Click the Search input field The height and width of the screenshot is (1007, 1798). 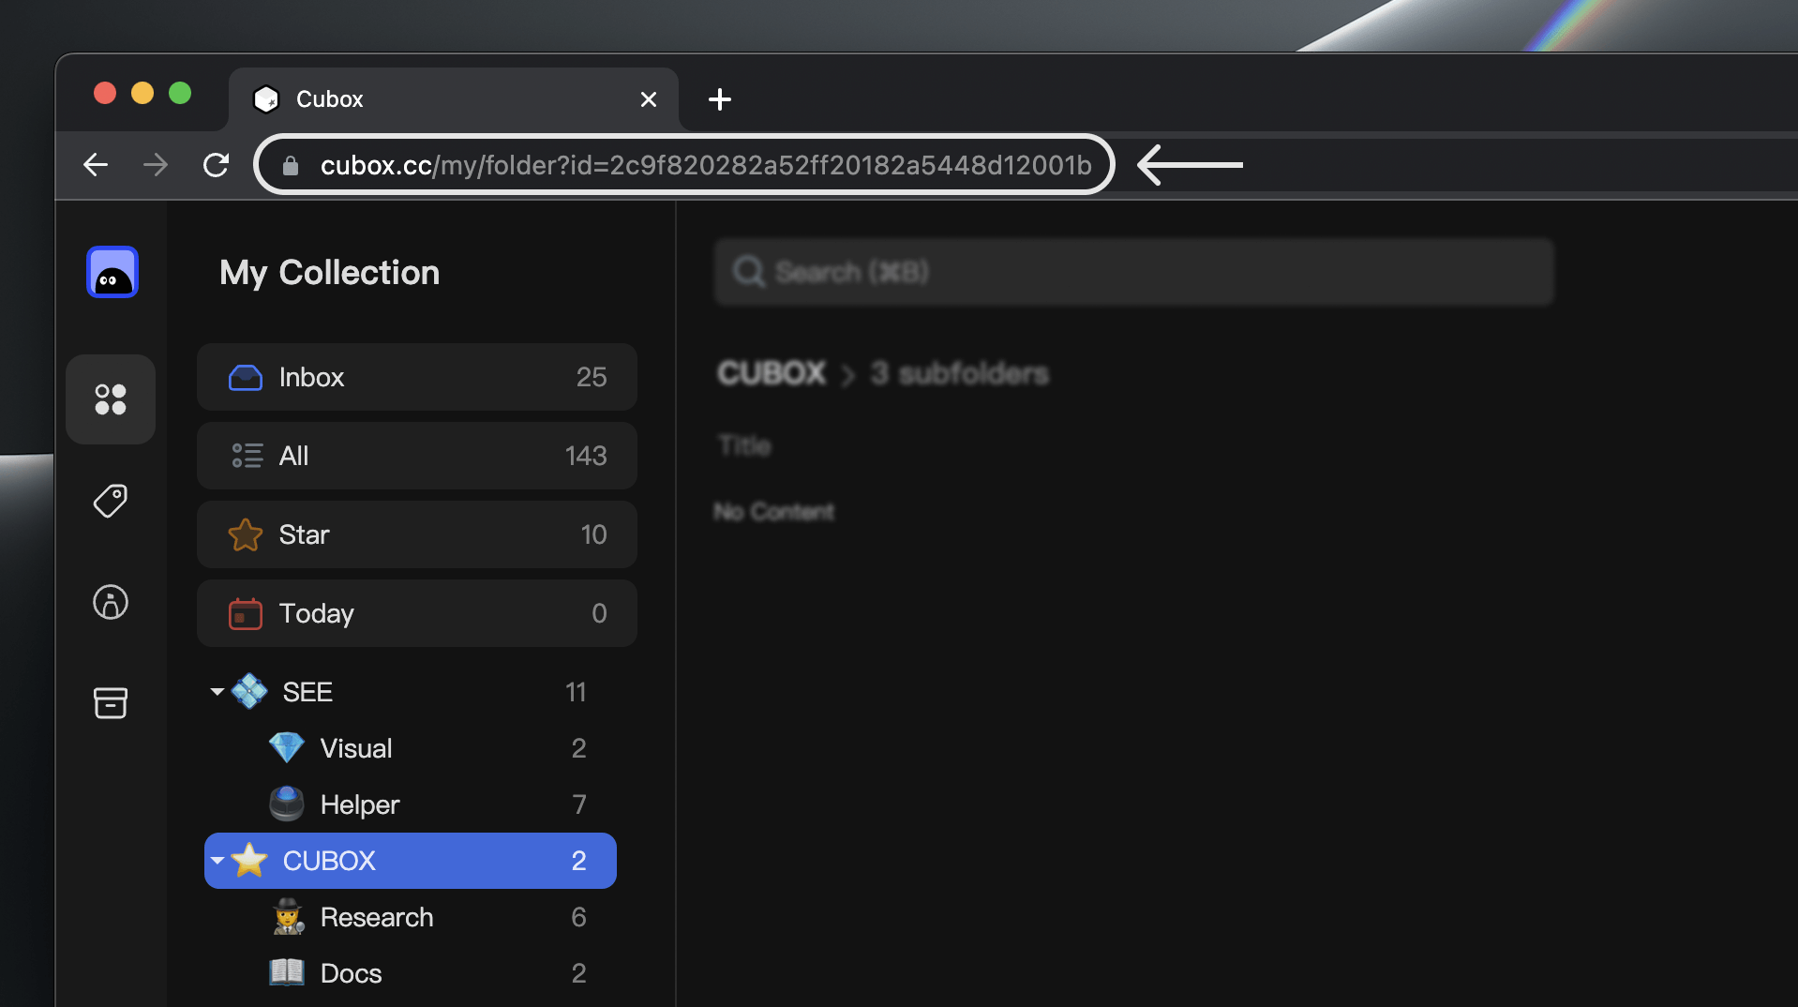pos(1134,272)
